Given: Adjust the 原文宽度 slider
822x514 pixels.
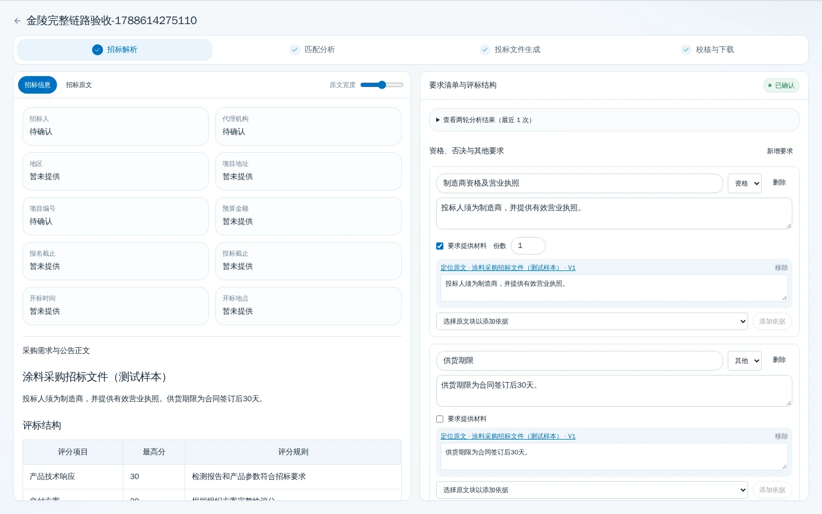Looking at the screenshot, I should (382, 85).
